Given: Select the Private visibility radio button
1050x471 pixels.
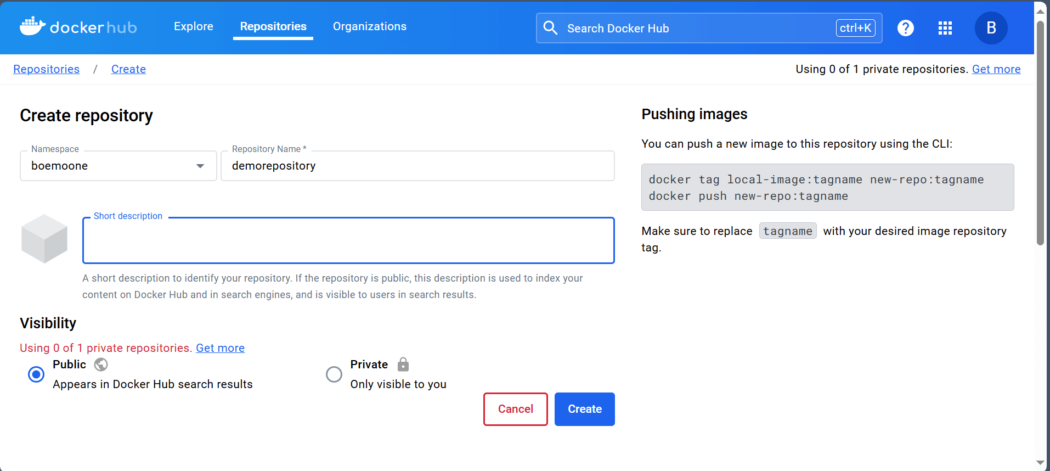Looking at the screenshot, I should click(x=334, y=374).
